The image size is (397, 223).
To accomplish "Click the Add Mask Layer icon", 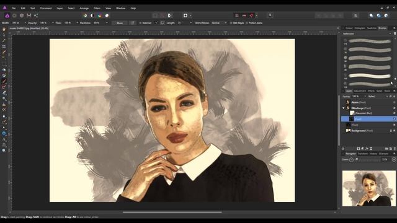I will pos(359,149).
